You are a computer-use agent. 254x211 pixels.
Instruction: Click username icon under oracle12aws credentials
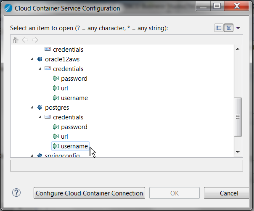coord(56,98)
